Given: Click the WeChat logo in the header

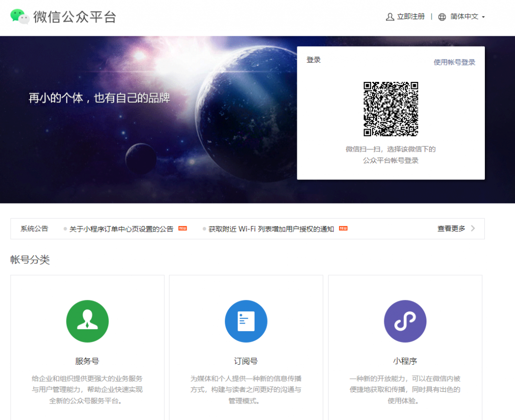Looking at the screenshot, I should tap(20, 17).
